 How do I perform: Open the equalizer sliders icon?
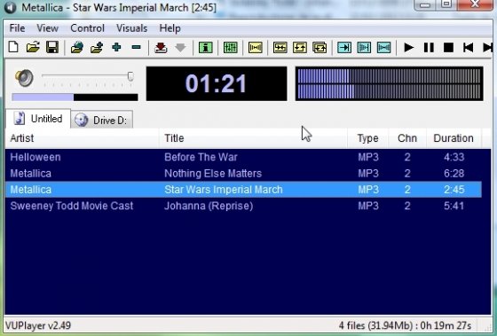coord(231,48)
